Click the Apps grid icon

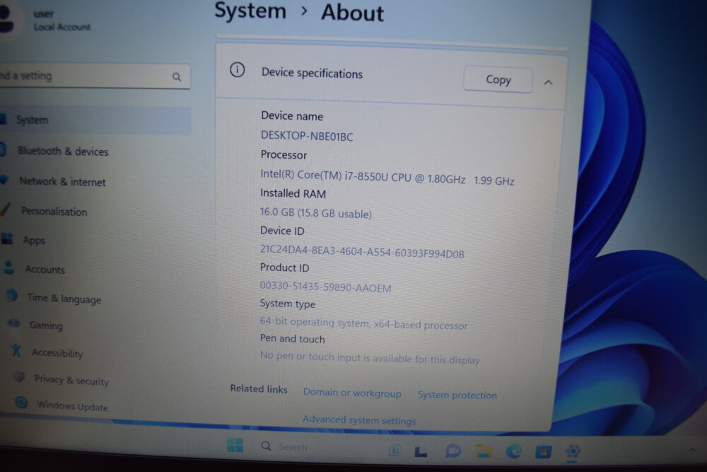7,238
